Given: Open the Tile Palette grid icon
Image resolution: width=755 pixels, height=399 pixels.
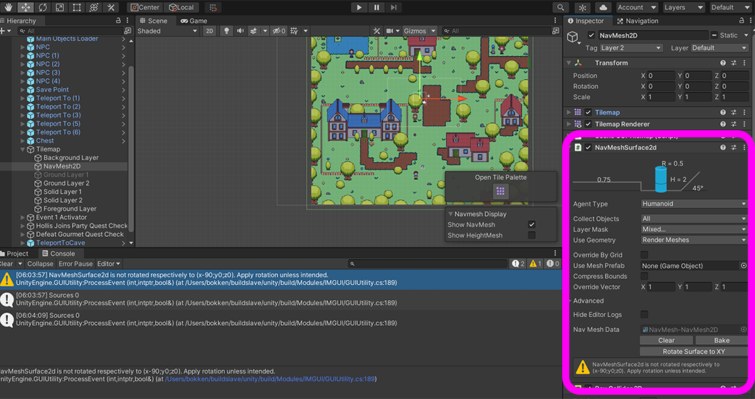Looking at the screenshot, I should coord(500,191).
